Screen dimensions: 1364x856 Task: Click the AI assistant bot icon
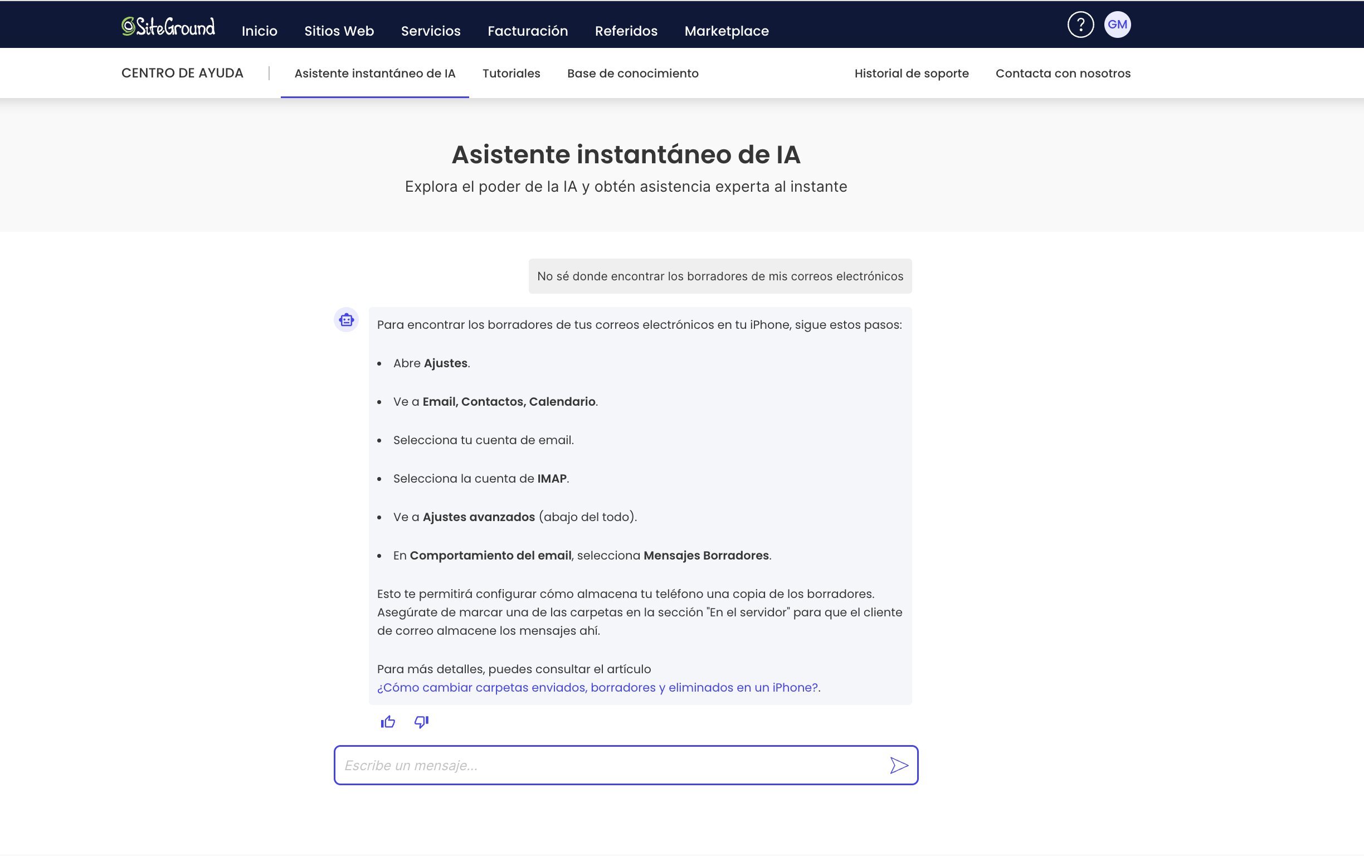coord(346,319)
